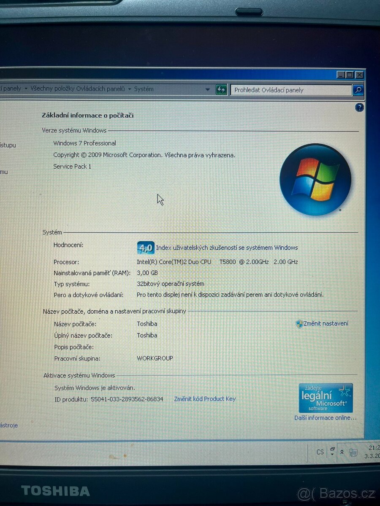
Task: Click the Intel Core 2 Duo T5800 processor value
Action: [217, 262]
